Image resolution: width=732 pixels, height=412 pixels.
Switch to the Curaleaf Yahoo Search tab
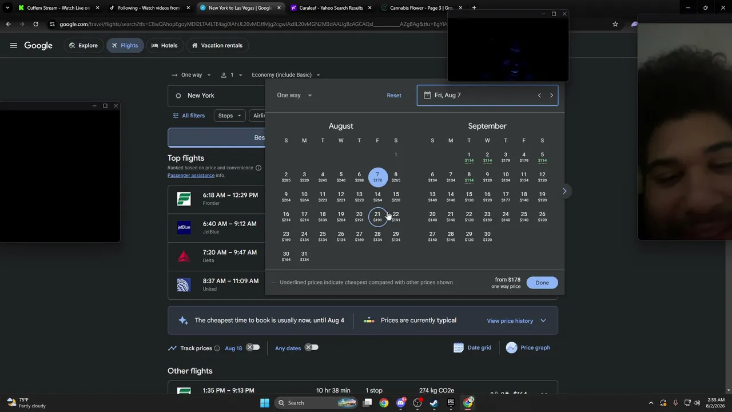331,8
